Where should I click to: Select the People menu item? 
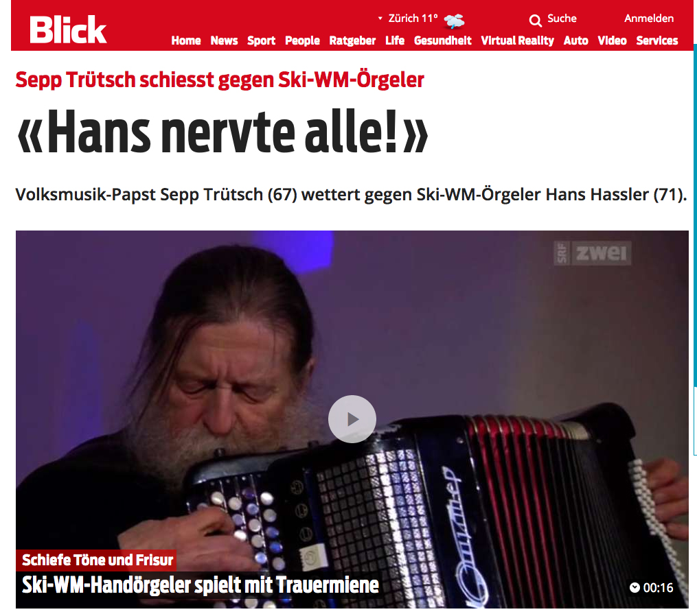click(302, 41)
